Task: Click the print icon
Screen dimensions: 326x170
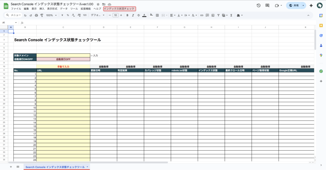Action: coord(36,15)
